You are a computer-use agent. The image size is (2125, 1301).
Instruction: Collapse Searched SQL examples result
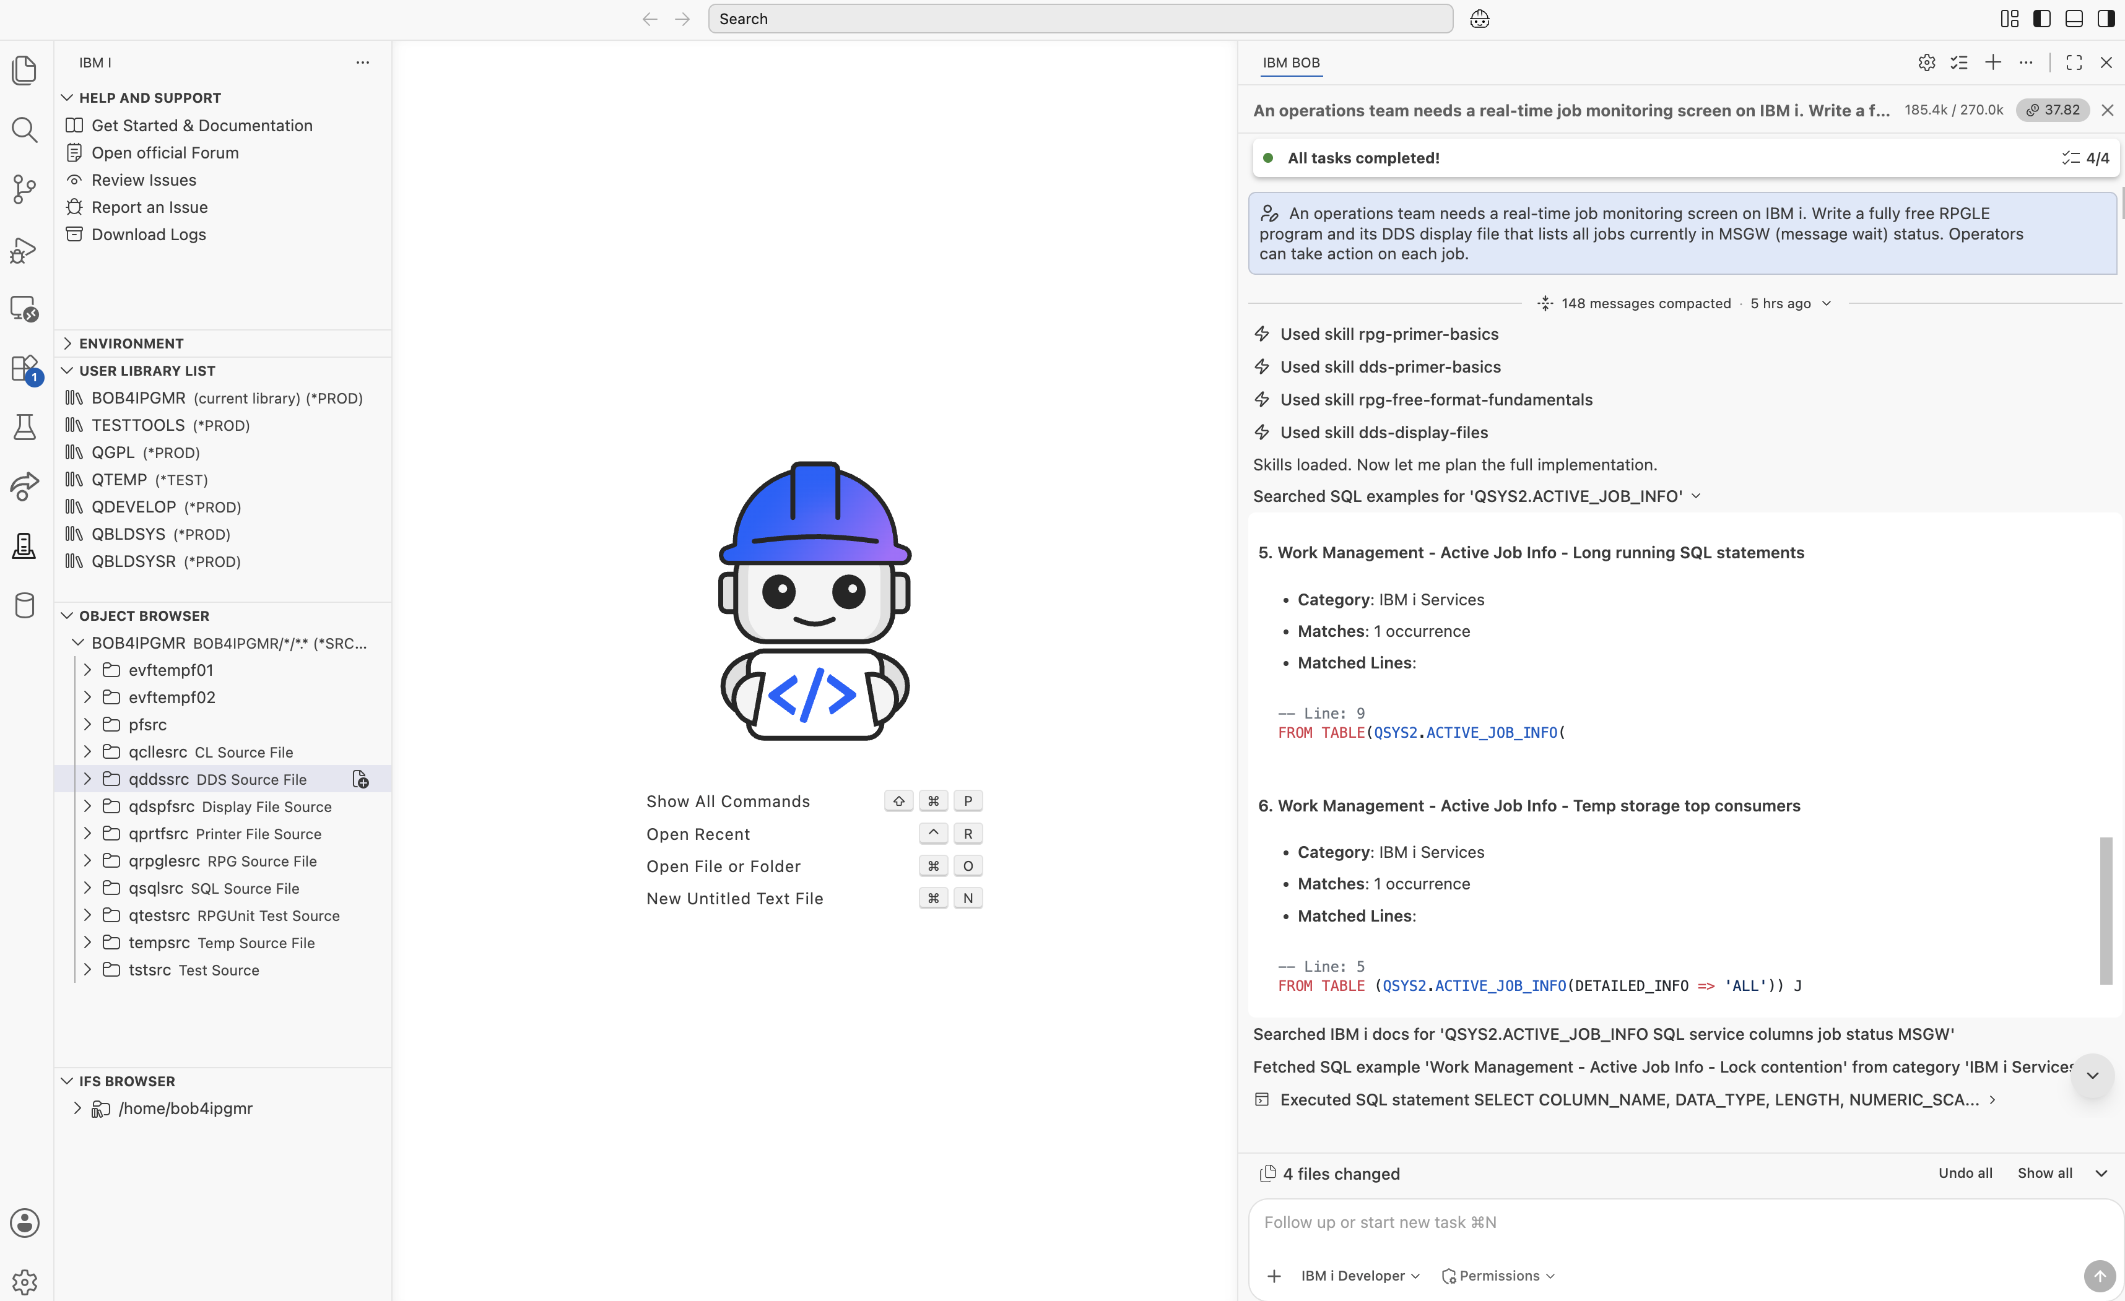pyautogui.click(x=1697, y=496)
